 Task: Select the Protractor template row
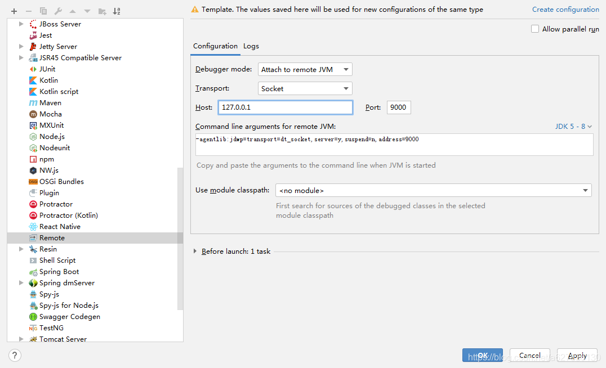[x=95, y=204]
